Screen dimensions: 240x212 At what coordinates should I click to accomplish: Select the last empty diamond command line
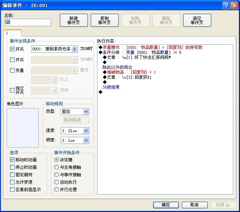(x=101, y=92)
